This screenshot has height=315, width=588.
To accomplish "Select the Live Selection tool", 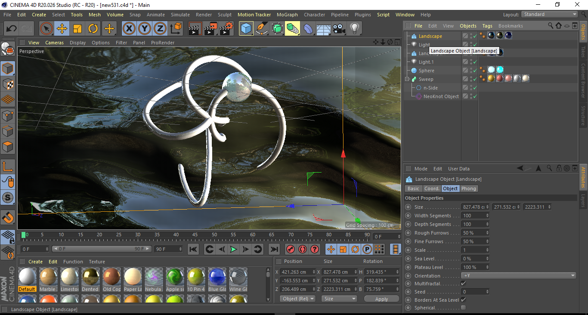I will [x=46, y=29].
